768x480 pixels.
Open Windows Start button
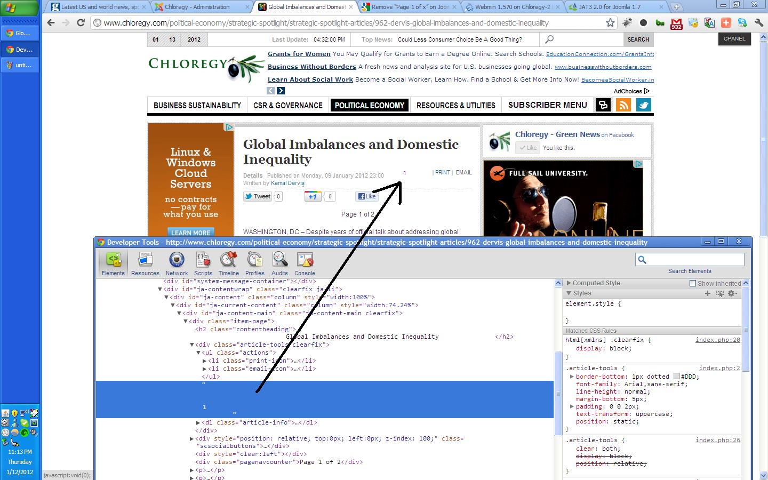pos(19,8)
